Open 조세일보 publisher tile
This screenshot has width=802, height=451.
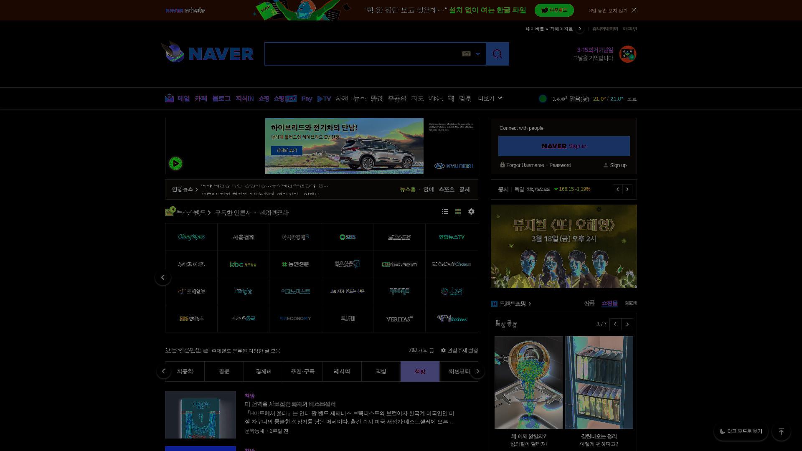[191, 291]
